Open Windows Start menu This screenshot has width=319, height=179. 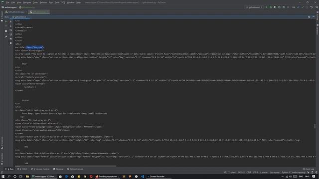pos(3,177)
